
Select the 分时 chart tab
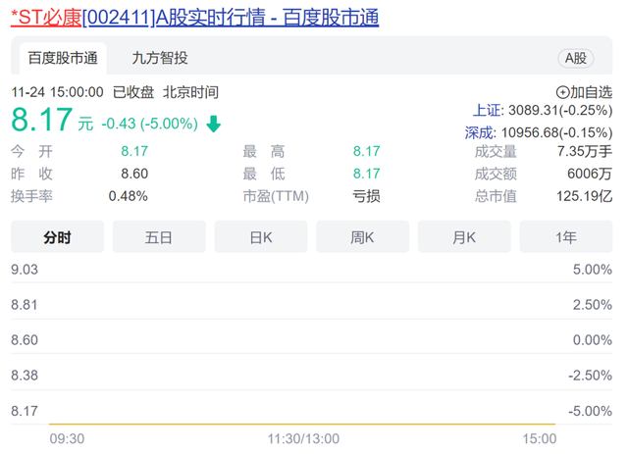pos(57,237)
